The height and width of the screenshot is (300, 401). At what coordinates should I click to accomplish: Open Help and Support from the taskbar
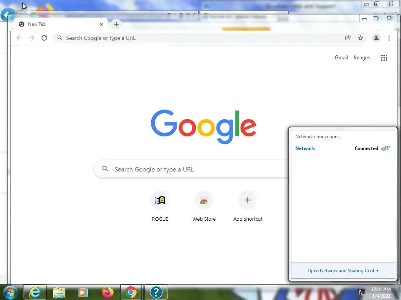click(x=156, y=292)
